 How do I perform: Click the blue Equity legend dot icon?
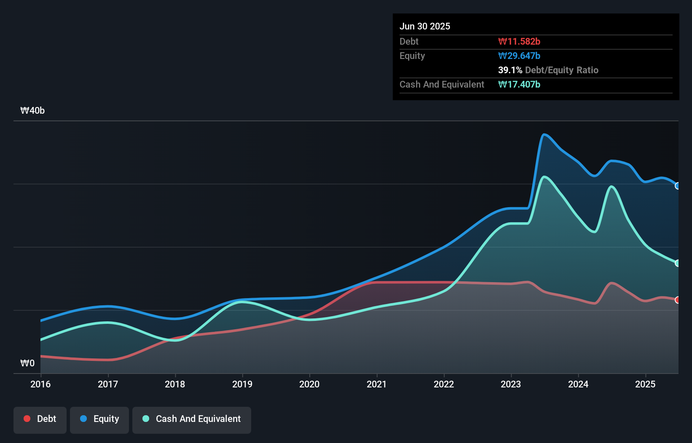(84, 419)
